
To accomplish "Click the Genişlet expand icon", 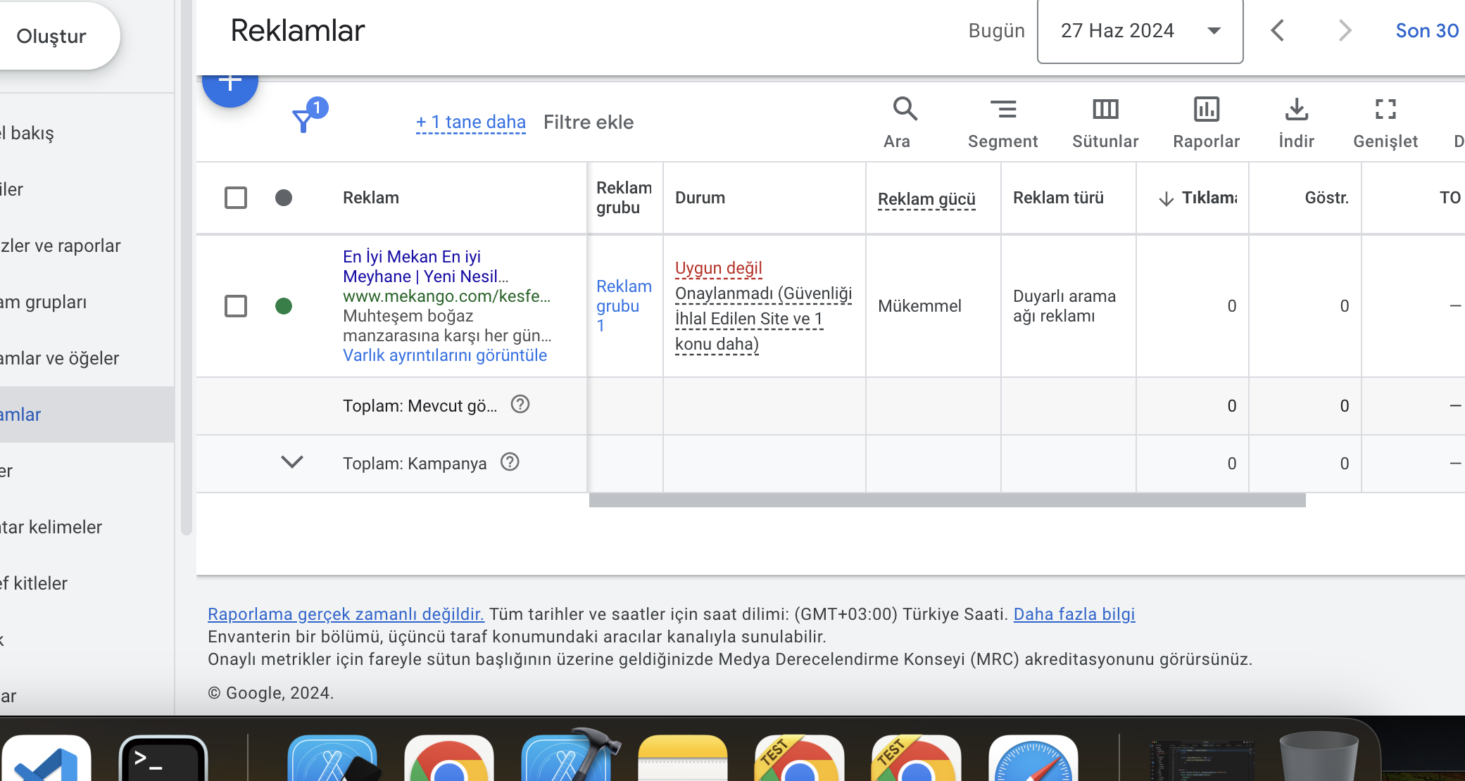I will point(1385,110).
